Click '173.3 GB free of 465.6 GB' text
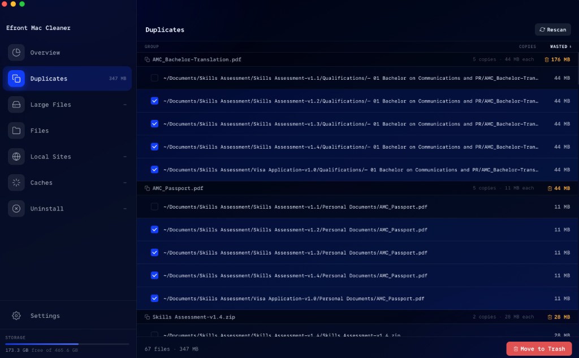This screenshot has height=358, width=579. point(41,350)
